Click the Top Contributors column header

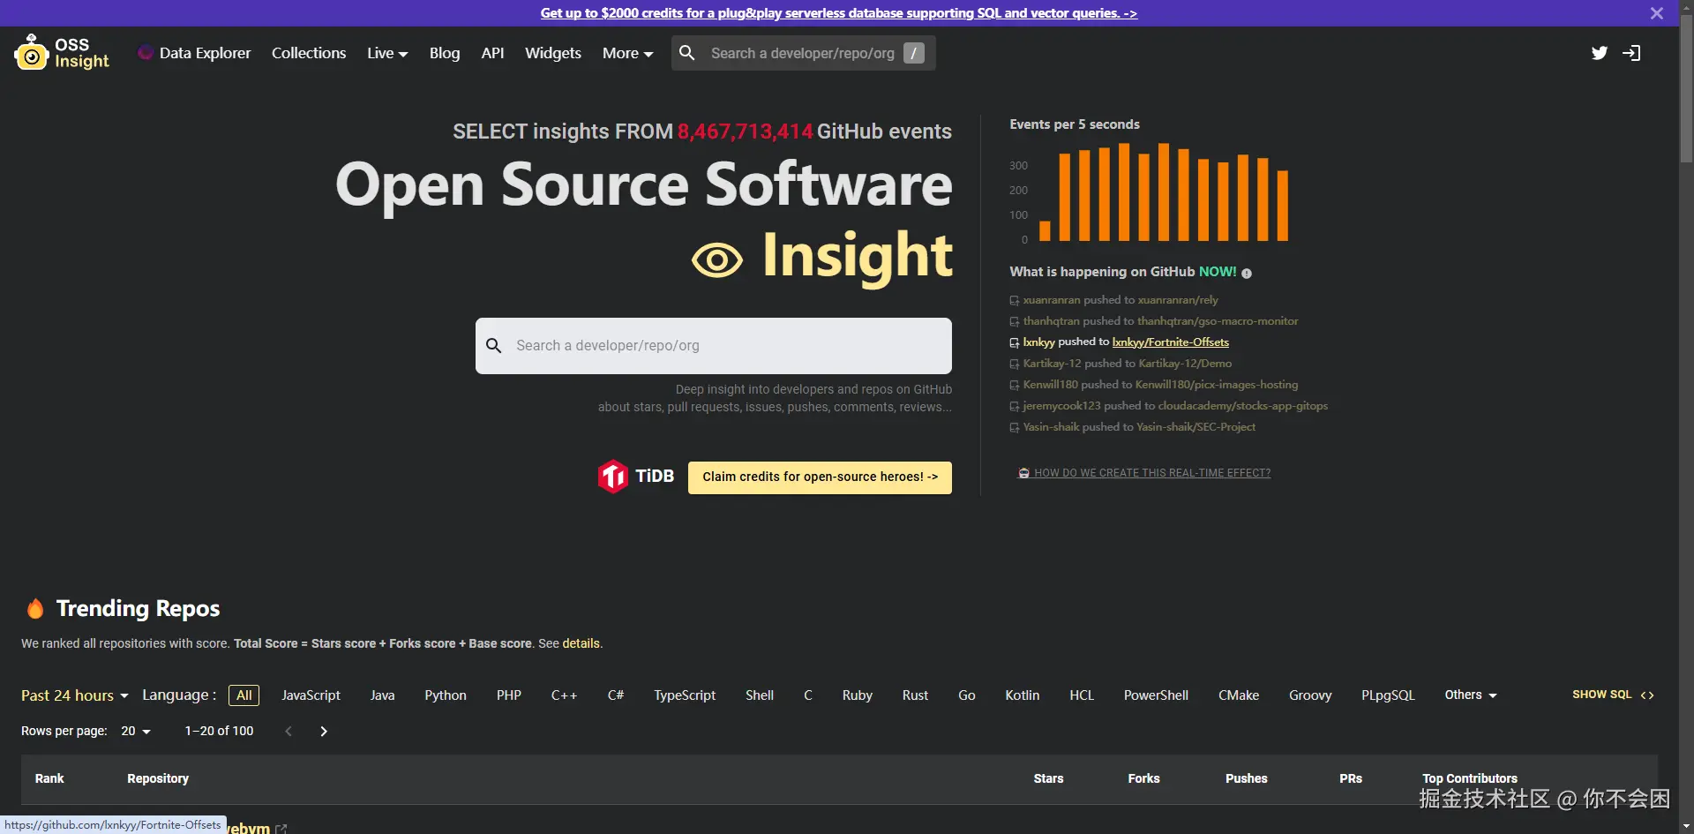[1470, 778]
